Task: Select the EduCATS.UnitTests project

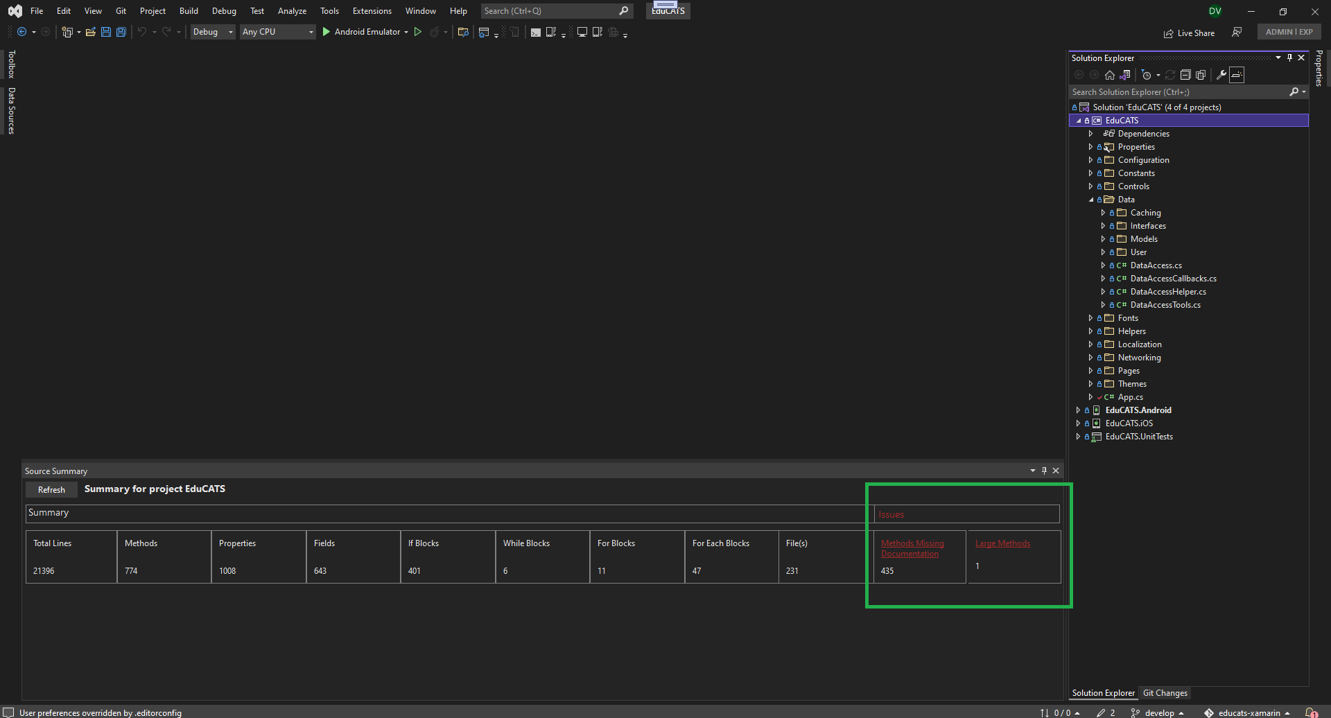Action: pyautogui.click(x=1139, y=437)
